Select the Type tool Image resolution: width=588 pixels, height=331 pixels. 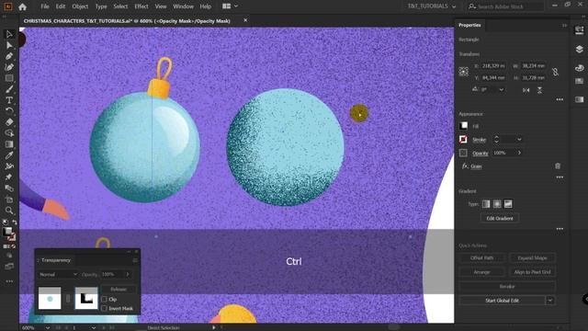(x=9, y=100)
